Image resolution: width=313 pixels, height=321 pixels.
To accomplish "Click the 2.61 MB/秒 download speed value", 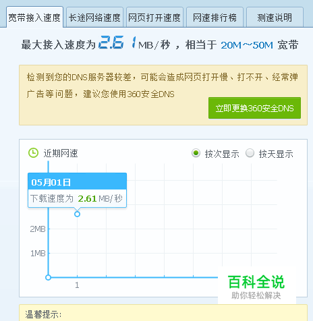I will [100, 198].
